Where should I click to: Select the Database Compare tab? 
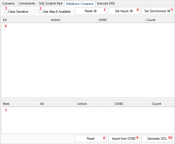[79, 4]
